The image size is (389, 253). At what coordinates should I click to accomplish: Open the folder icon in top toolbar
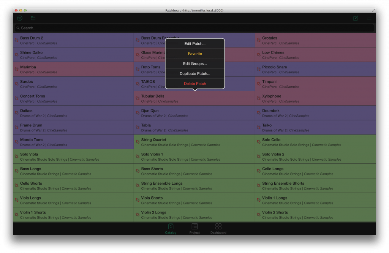pyautogui.click(x=33, y=18)
